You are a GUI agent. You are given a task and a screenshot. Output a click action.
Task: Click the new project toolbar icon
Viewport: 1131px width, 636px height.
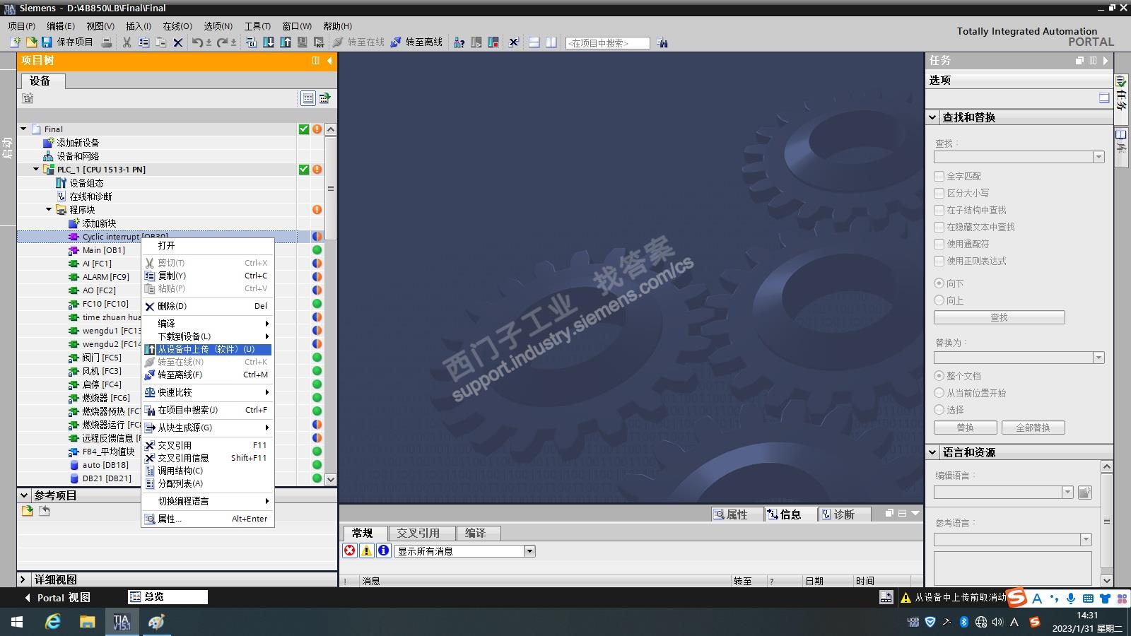(x=15, y=42)
